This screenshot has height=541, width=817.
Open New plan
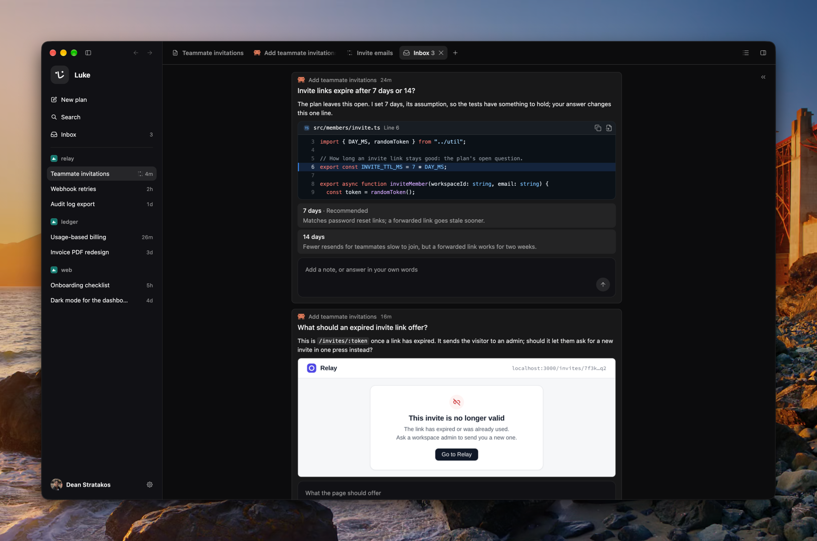101,100
